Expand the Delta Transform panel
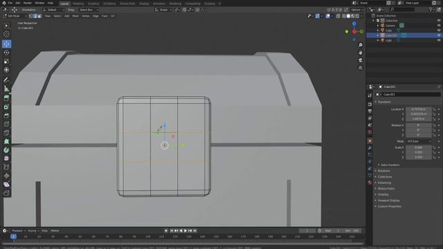Viewport: 443px width, 249px height. point(390,165)
